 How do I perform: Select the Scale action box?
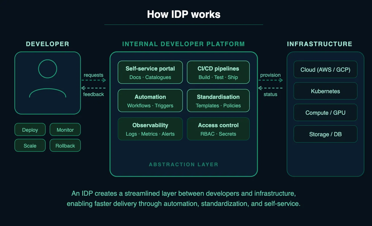(x=30, y=146)
